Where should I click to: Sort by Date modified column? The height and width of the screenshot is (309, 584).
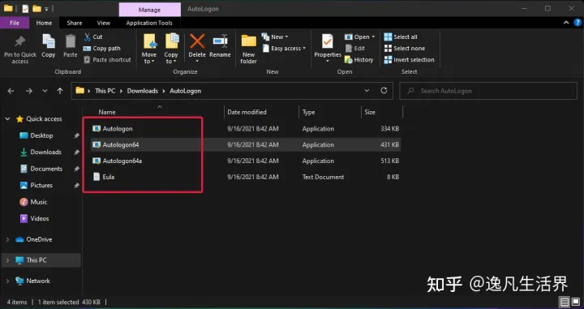247,112
